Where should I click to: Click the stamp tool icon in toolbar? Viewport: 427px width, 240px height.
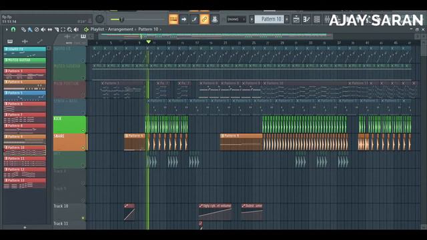215,19
